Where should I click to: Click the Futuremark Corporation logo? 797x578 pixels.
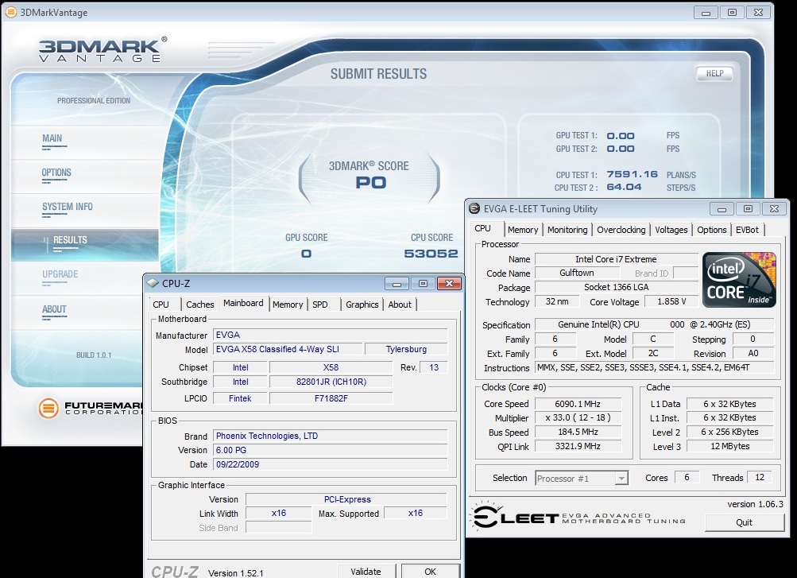pyautogui.click(x=91, y=408)
